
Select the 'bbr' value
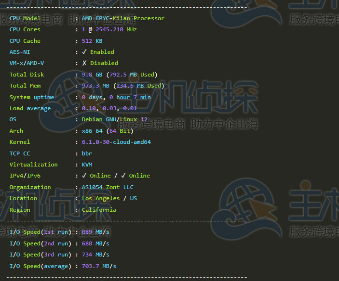87,153
